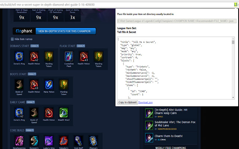
Task: Expand the notes for Doran's Start
Action: (34, 46)
